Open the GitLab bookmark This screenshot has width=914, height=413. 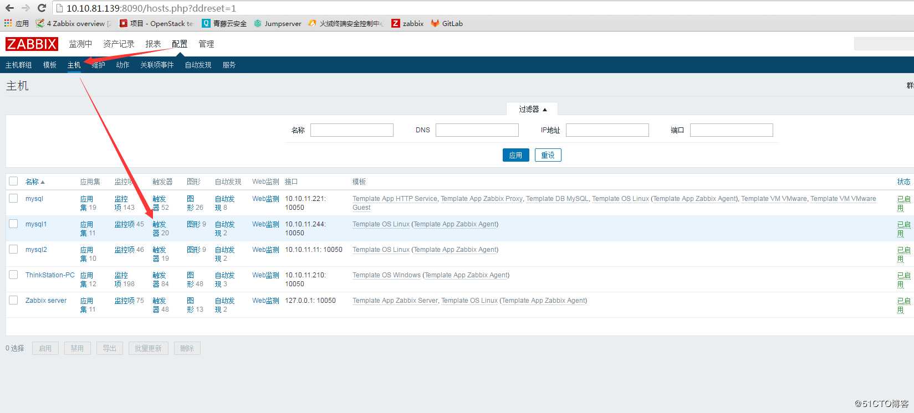(447, 23)
